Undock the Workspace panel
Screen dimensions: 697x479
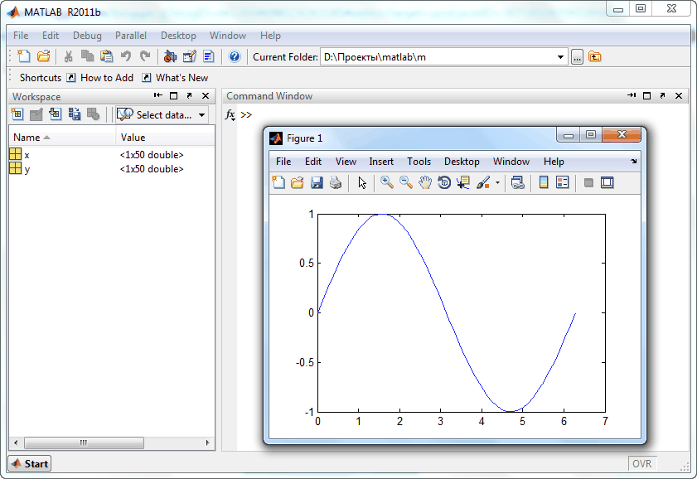point(189,95)
